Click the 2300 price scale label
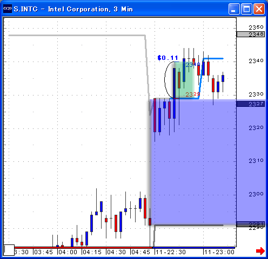Screen dimensions: 268x259 click(256, 194)
